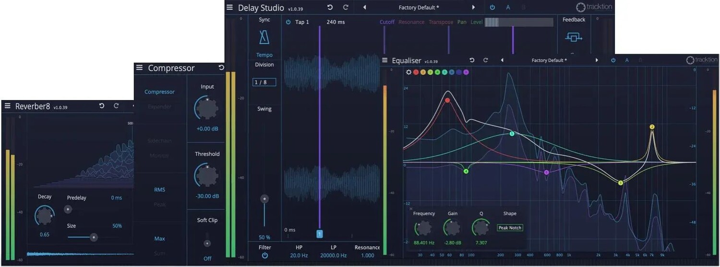Click the Equaliser Gain knob
The image size is (720, 267).
tap(452, 228)
